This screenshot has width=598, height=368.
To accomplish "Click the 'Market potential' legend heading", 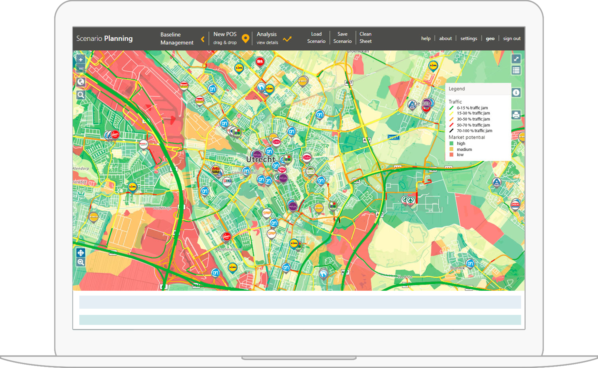I will tap(467, 137).
